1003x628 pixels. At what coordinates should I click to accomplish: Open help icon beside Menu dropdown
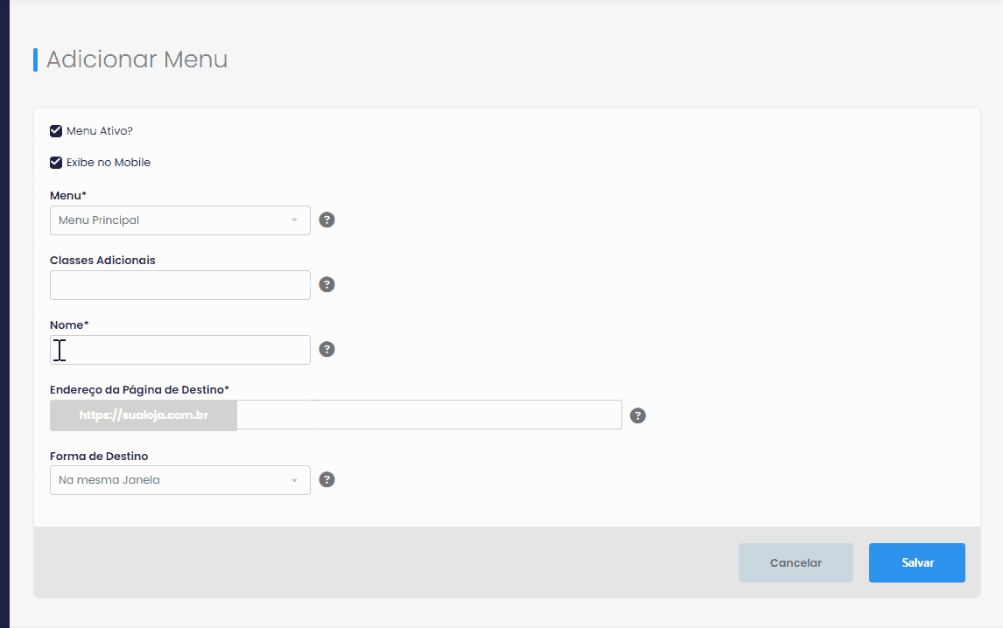point(326,220)
